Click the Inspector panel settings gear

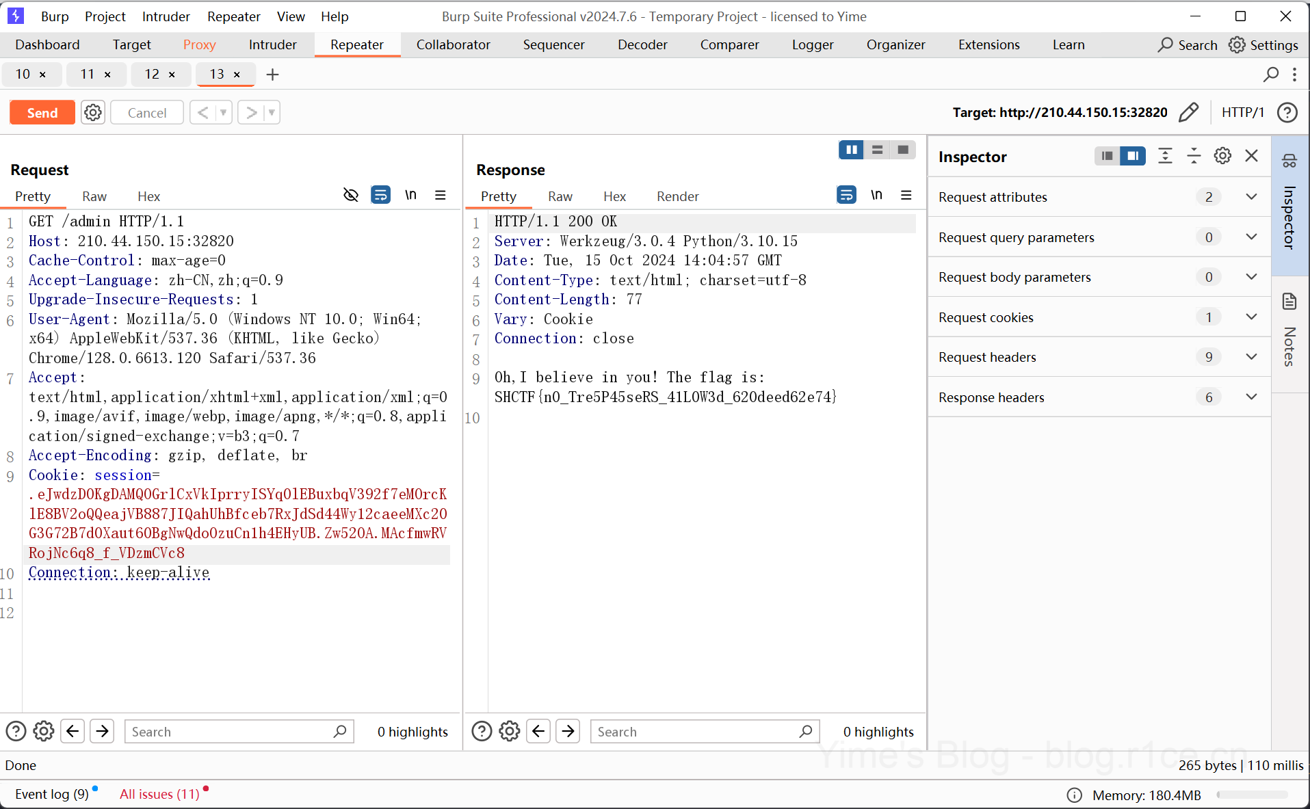(1222, 156)
